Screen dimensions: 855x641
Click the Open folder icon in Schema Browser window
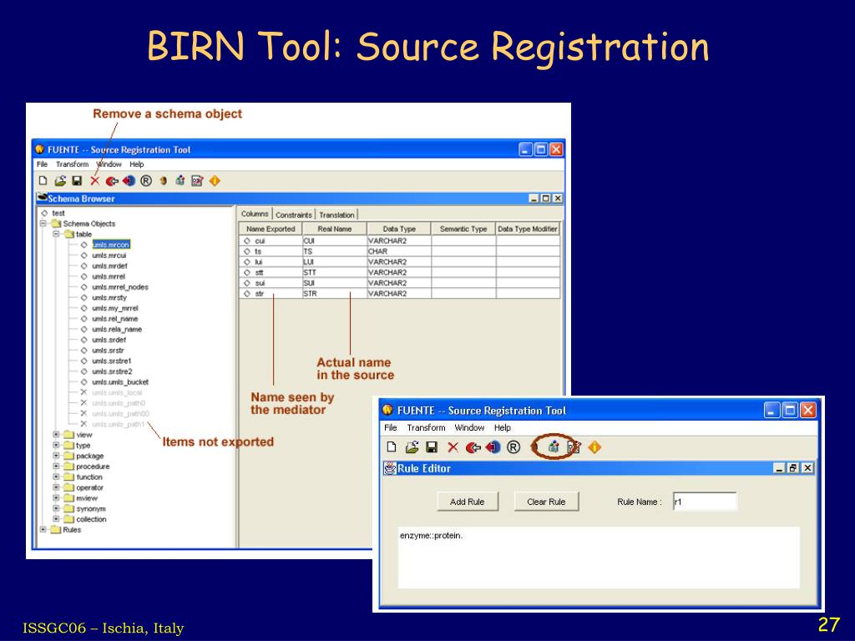pos(60,181)
